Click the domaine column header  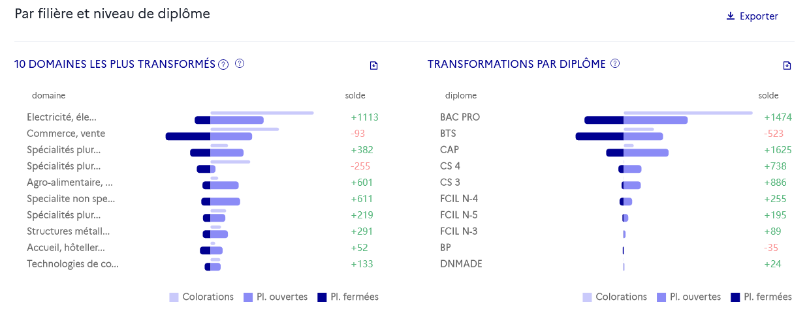[x=48, y=95]
